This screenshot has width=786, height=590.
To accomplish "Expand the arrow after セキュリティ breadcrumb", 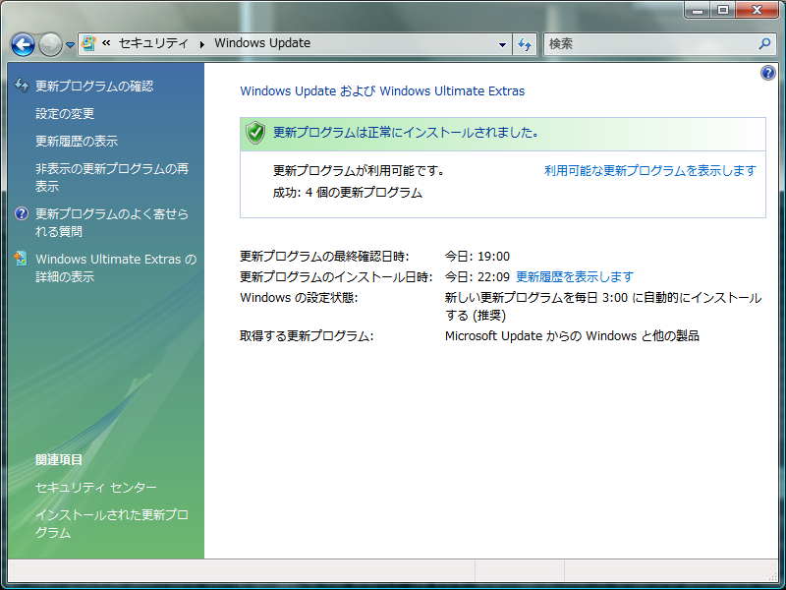I will click(x=202, y=44).
